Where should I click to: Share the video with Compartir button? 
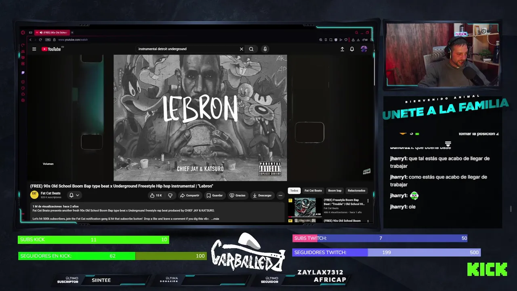click(190, 195)
